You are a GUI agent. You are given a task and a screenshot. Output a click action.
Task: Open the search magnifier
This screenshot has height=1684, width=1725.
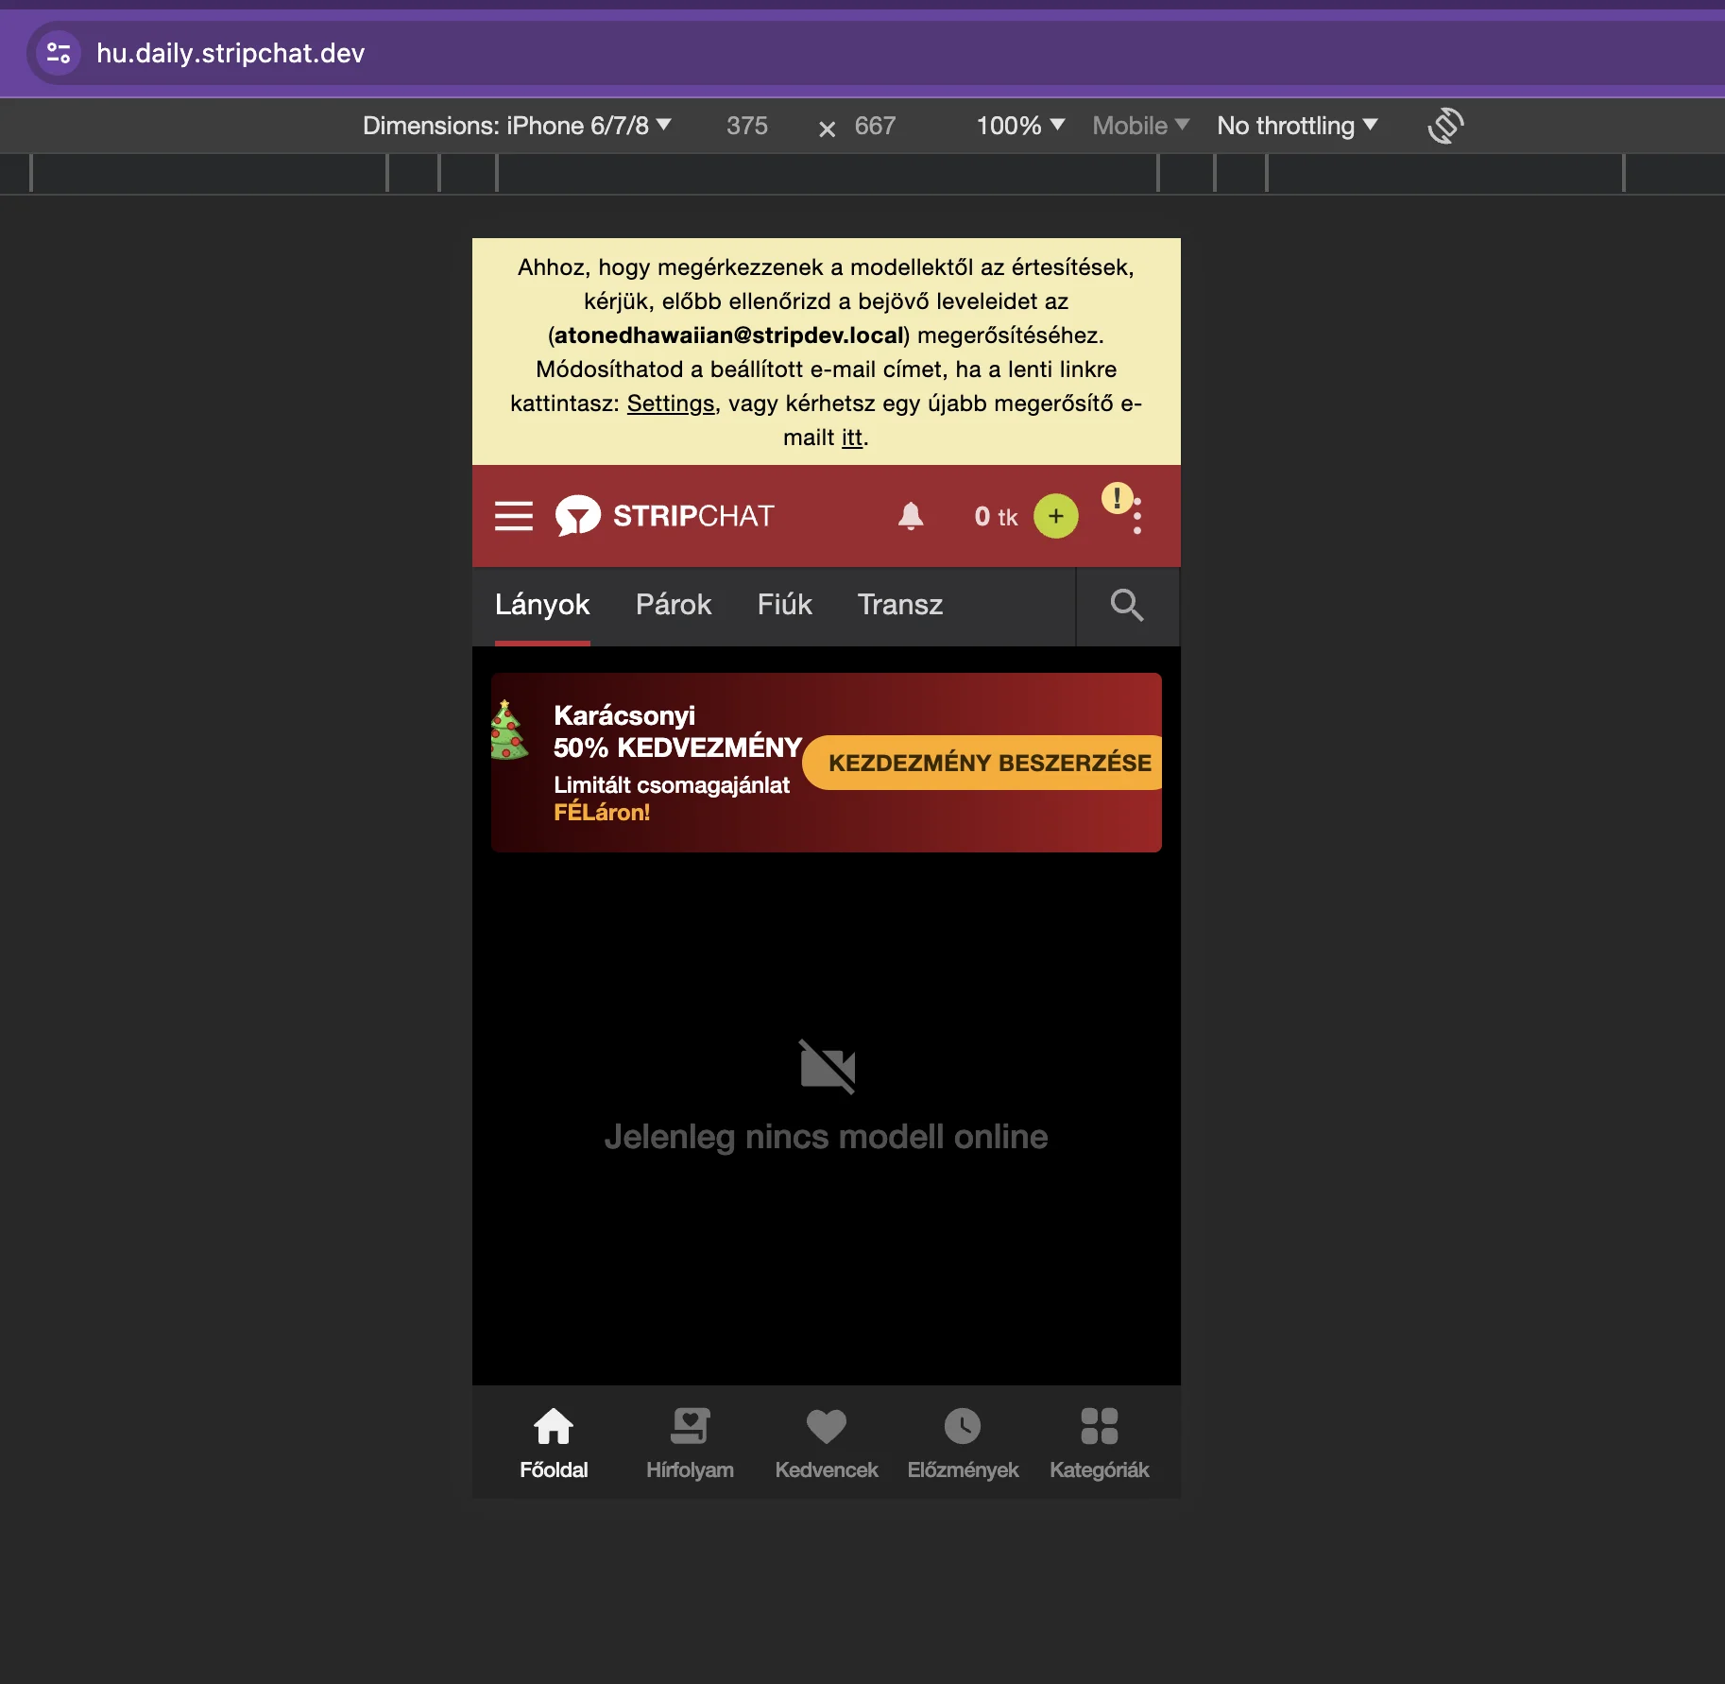(x=1127, y=605)
